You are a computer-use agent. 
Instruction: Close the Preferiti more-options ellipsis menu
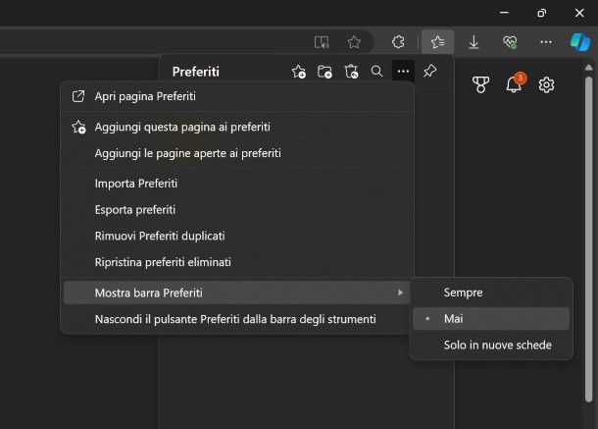tap(403, 71)
